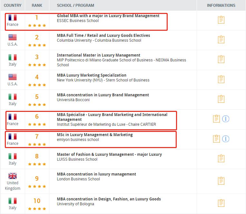
Task: Click the INFORMATIONS column header
Action: (221, 5)
